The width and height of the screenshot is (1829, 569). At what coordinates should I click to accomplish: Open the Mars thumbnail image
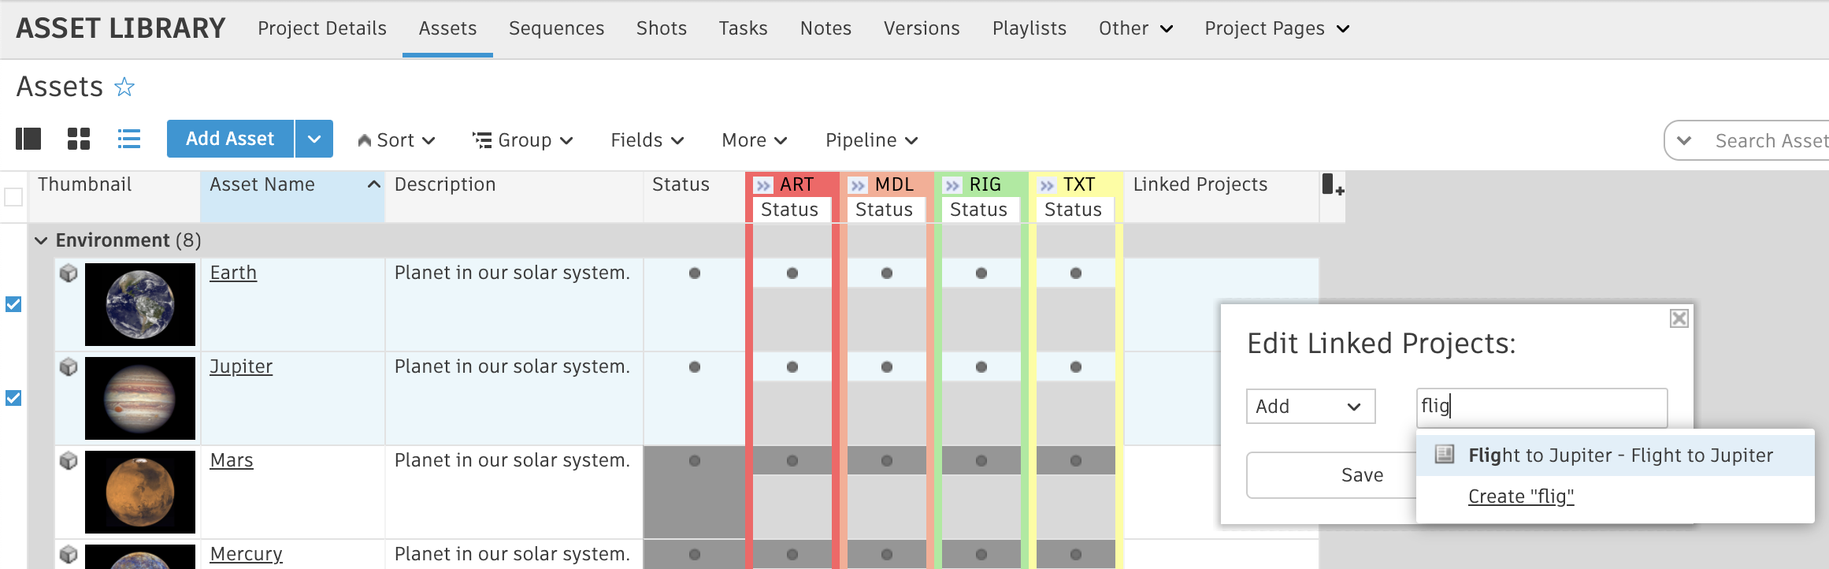point(140,492)
